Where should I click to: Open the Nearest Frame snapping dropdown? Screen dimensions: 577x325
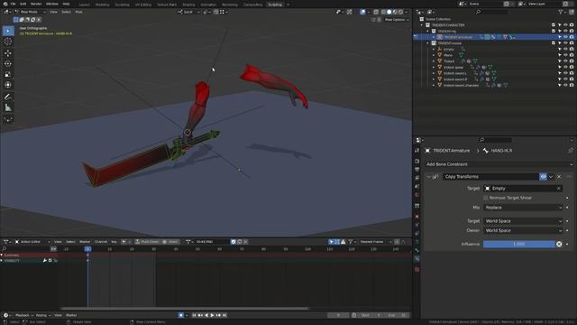coord(374,242)
